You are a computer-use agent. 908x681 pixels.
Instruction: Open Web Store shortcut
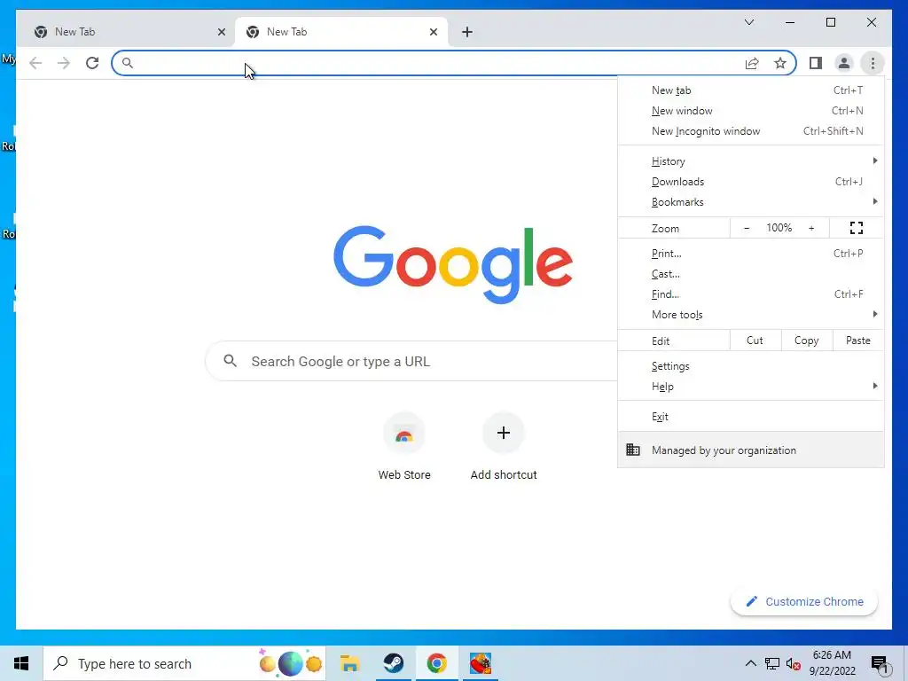tap(404, 447)
